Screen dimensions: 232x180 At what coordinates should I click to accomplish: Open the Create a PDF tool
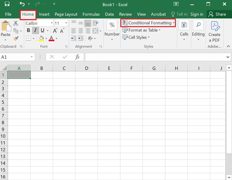[215, 31]
